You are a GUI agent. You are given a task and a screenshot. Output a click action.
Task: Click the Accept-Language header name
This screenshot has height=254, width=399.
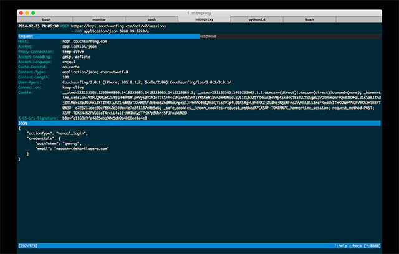pyautogui.click(x=35, y=62)
